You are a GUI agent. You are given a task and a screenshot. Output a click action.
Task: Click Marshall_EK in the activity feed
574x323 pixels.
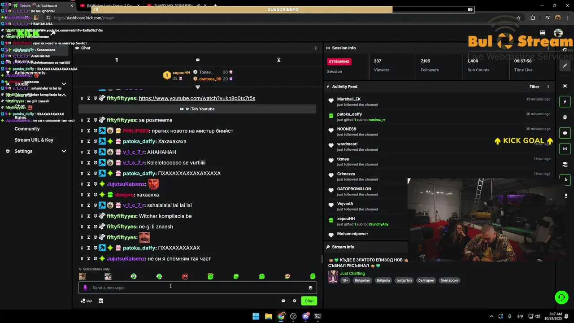[x=349, y=99]
